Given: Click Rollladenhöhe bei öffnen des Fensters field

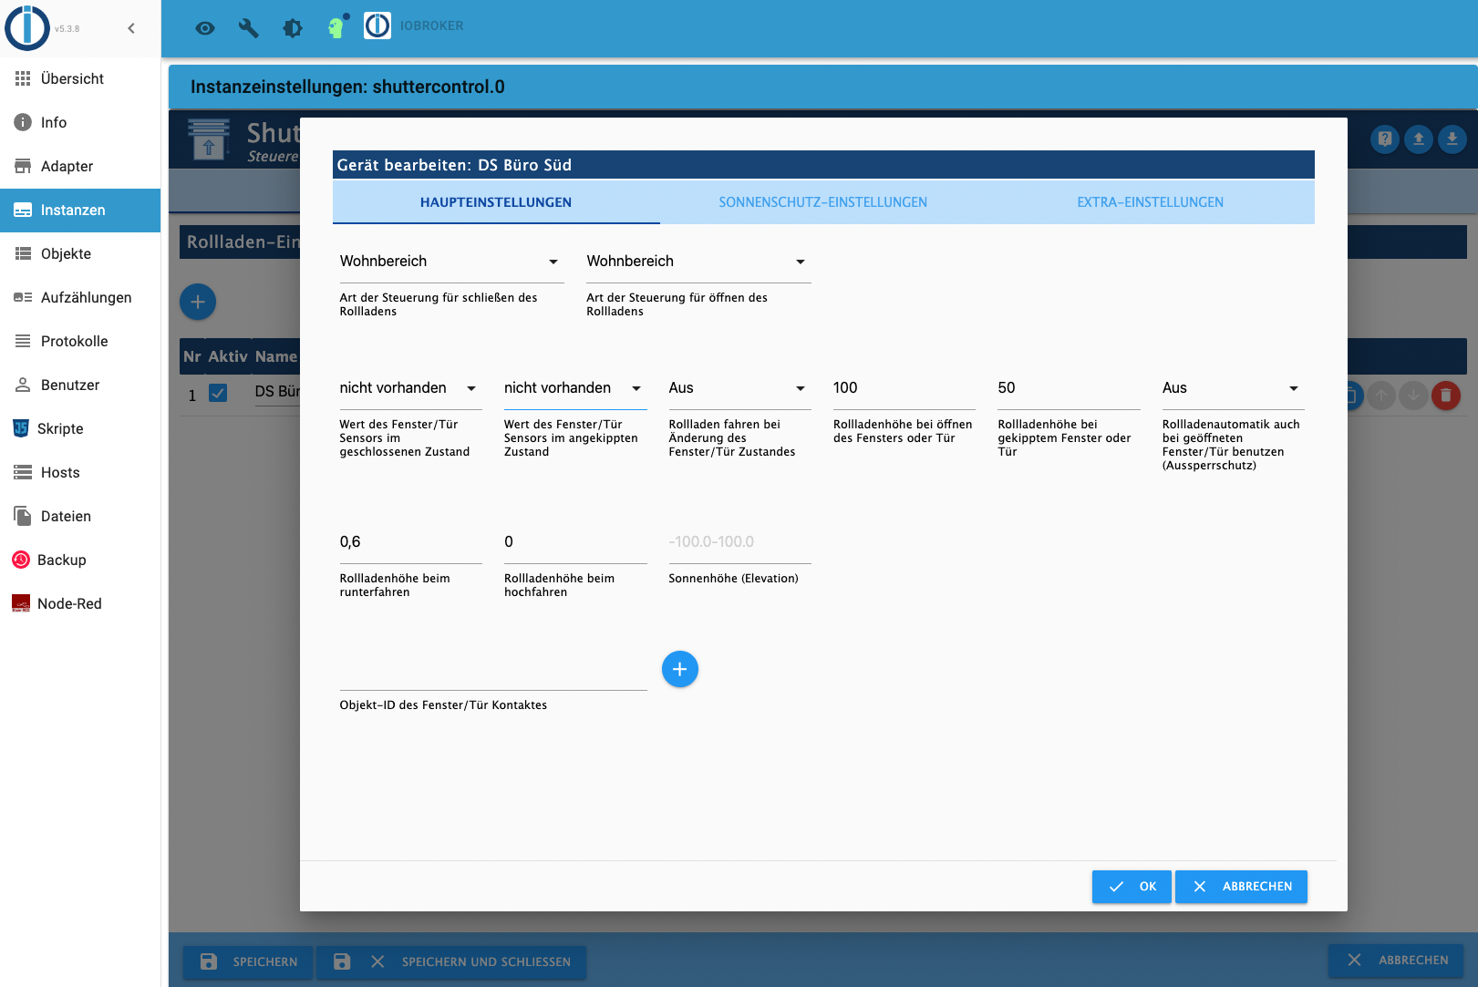Looking at the screenshot, I should (x=904, y=388).
